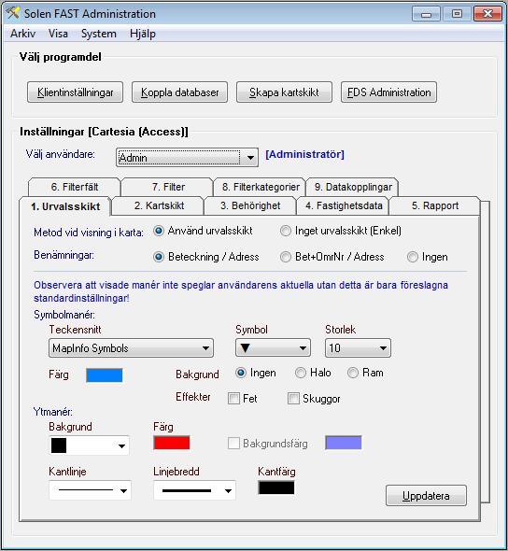Open the Arkiv menu

[x=22, y=34]
